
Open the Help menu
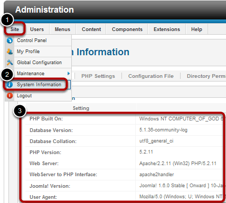coord(196,29)
